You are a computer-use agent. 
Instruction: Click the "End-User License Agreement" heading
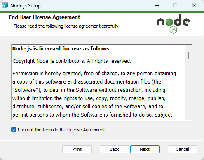pos(45,17)
